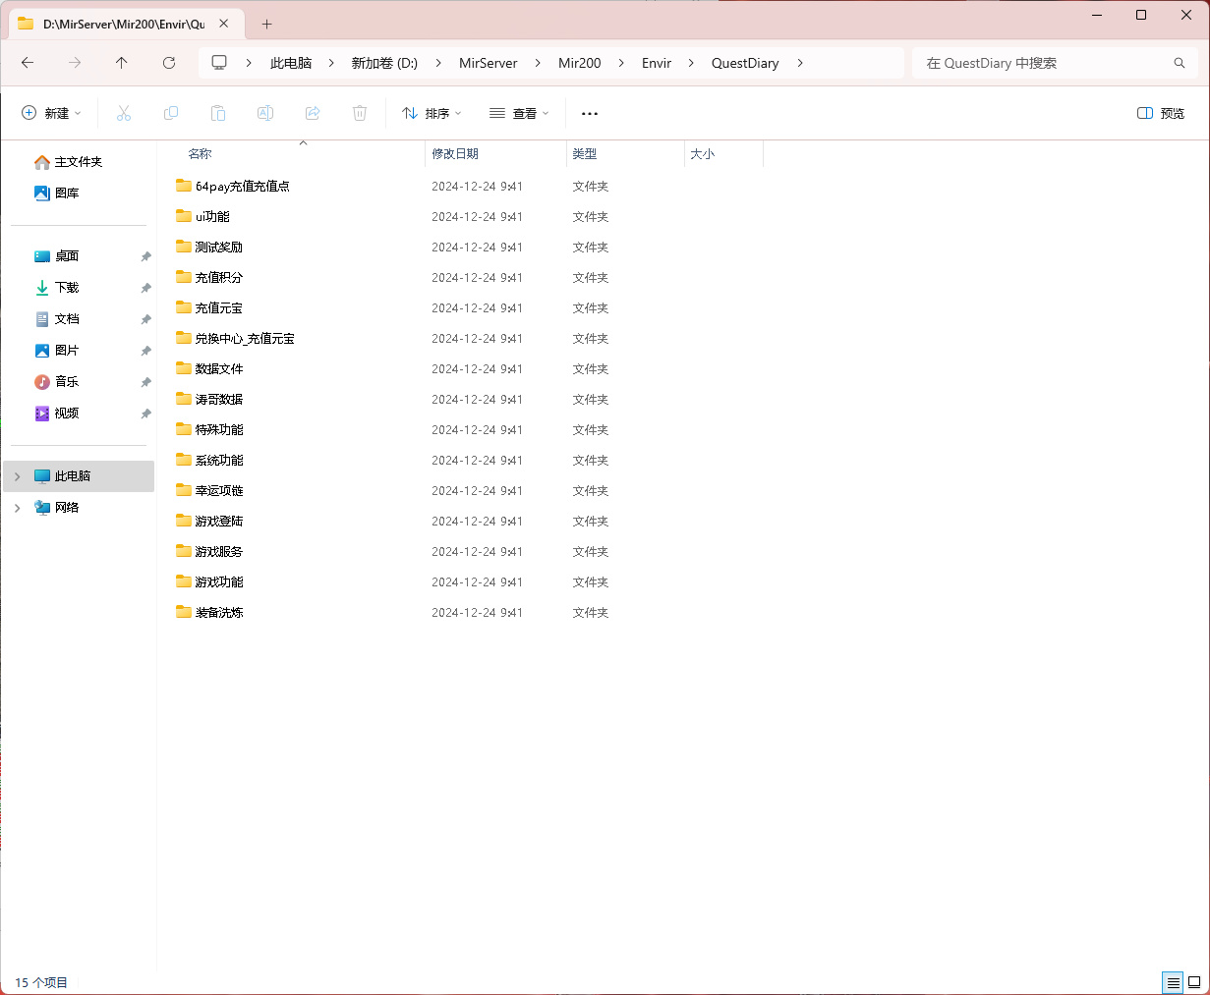Click the Delete trash can icon

pyautogui.click(x=360, y=114)
